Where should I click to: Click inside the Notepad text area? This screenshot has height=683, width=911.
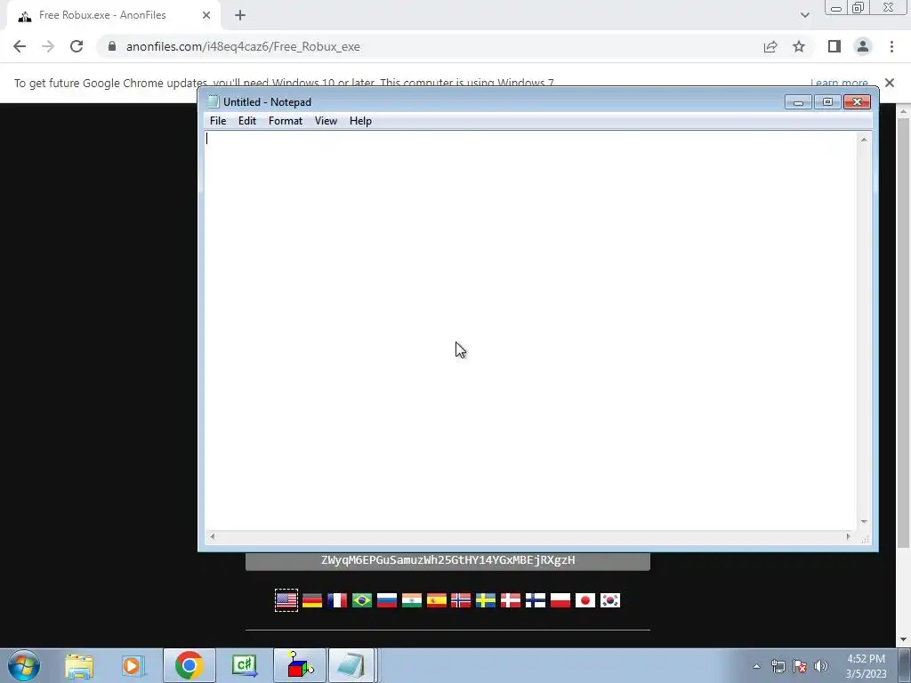pos(530,330)
